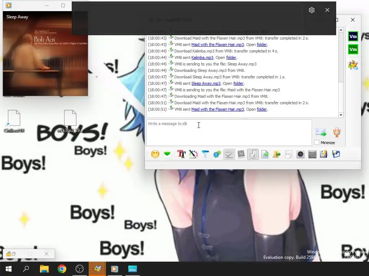
Task: Click the send file icon with green arrow
Action: pyautogui.click(x=265, y=154)
